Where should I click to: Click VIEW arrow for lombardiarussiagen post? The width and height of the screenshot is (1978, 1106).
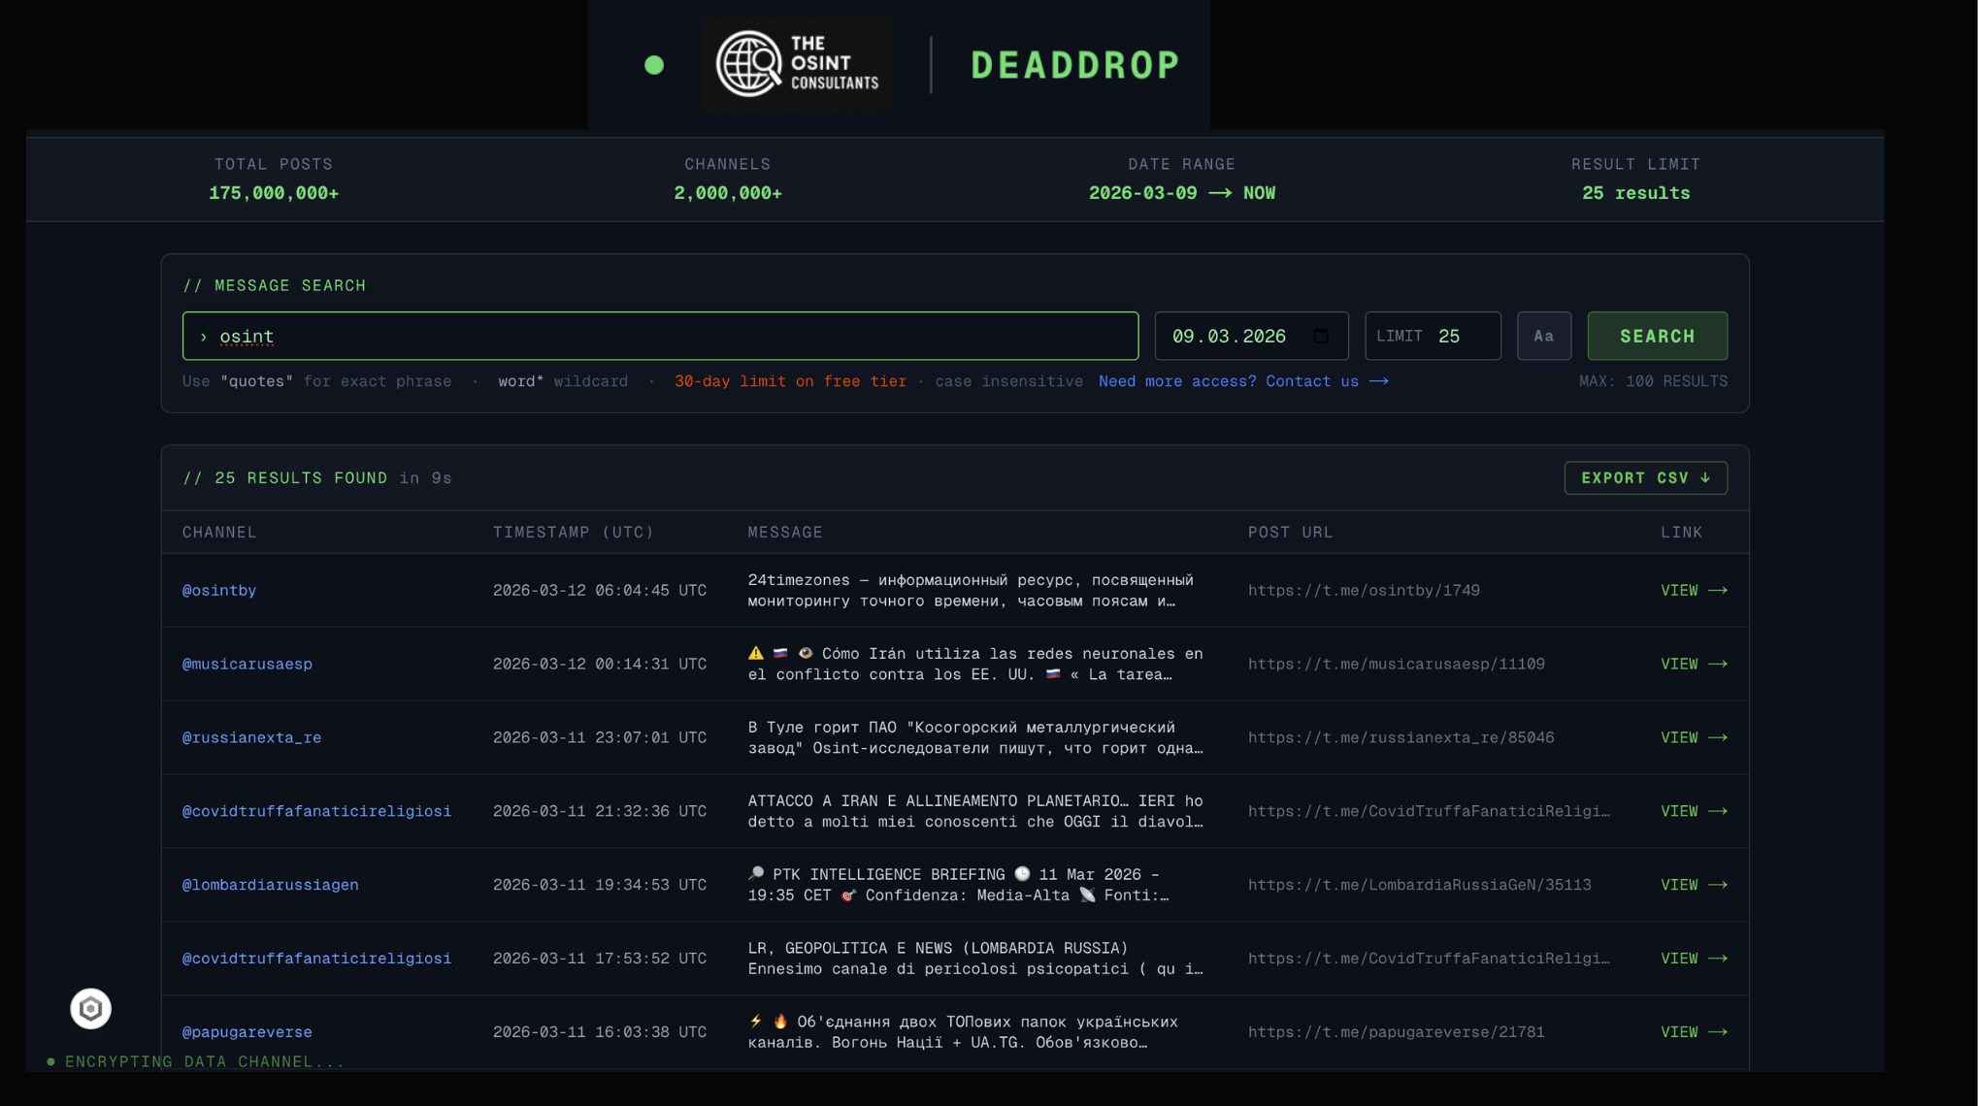1694,885
